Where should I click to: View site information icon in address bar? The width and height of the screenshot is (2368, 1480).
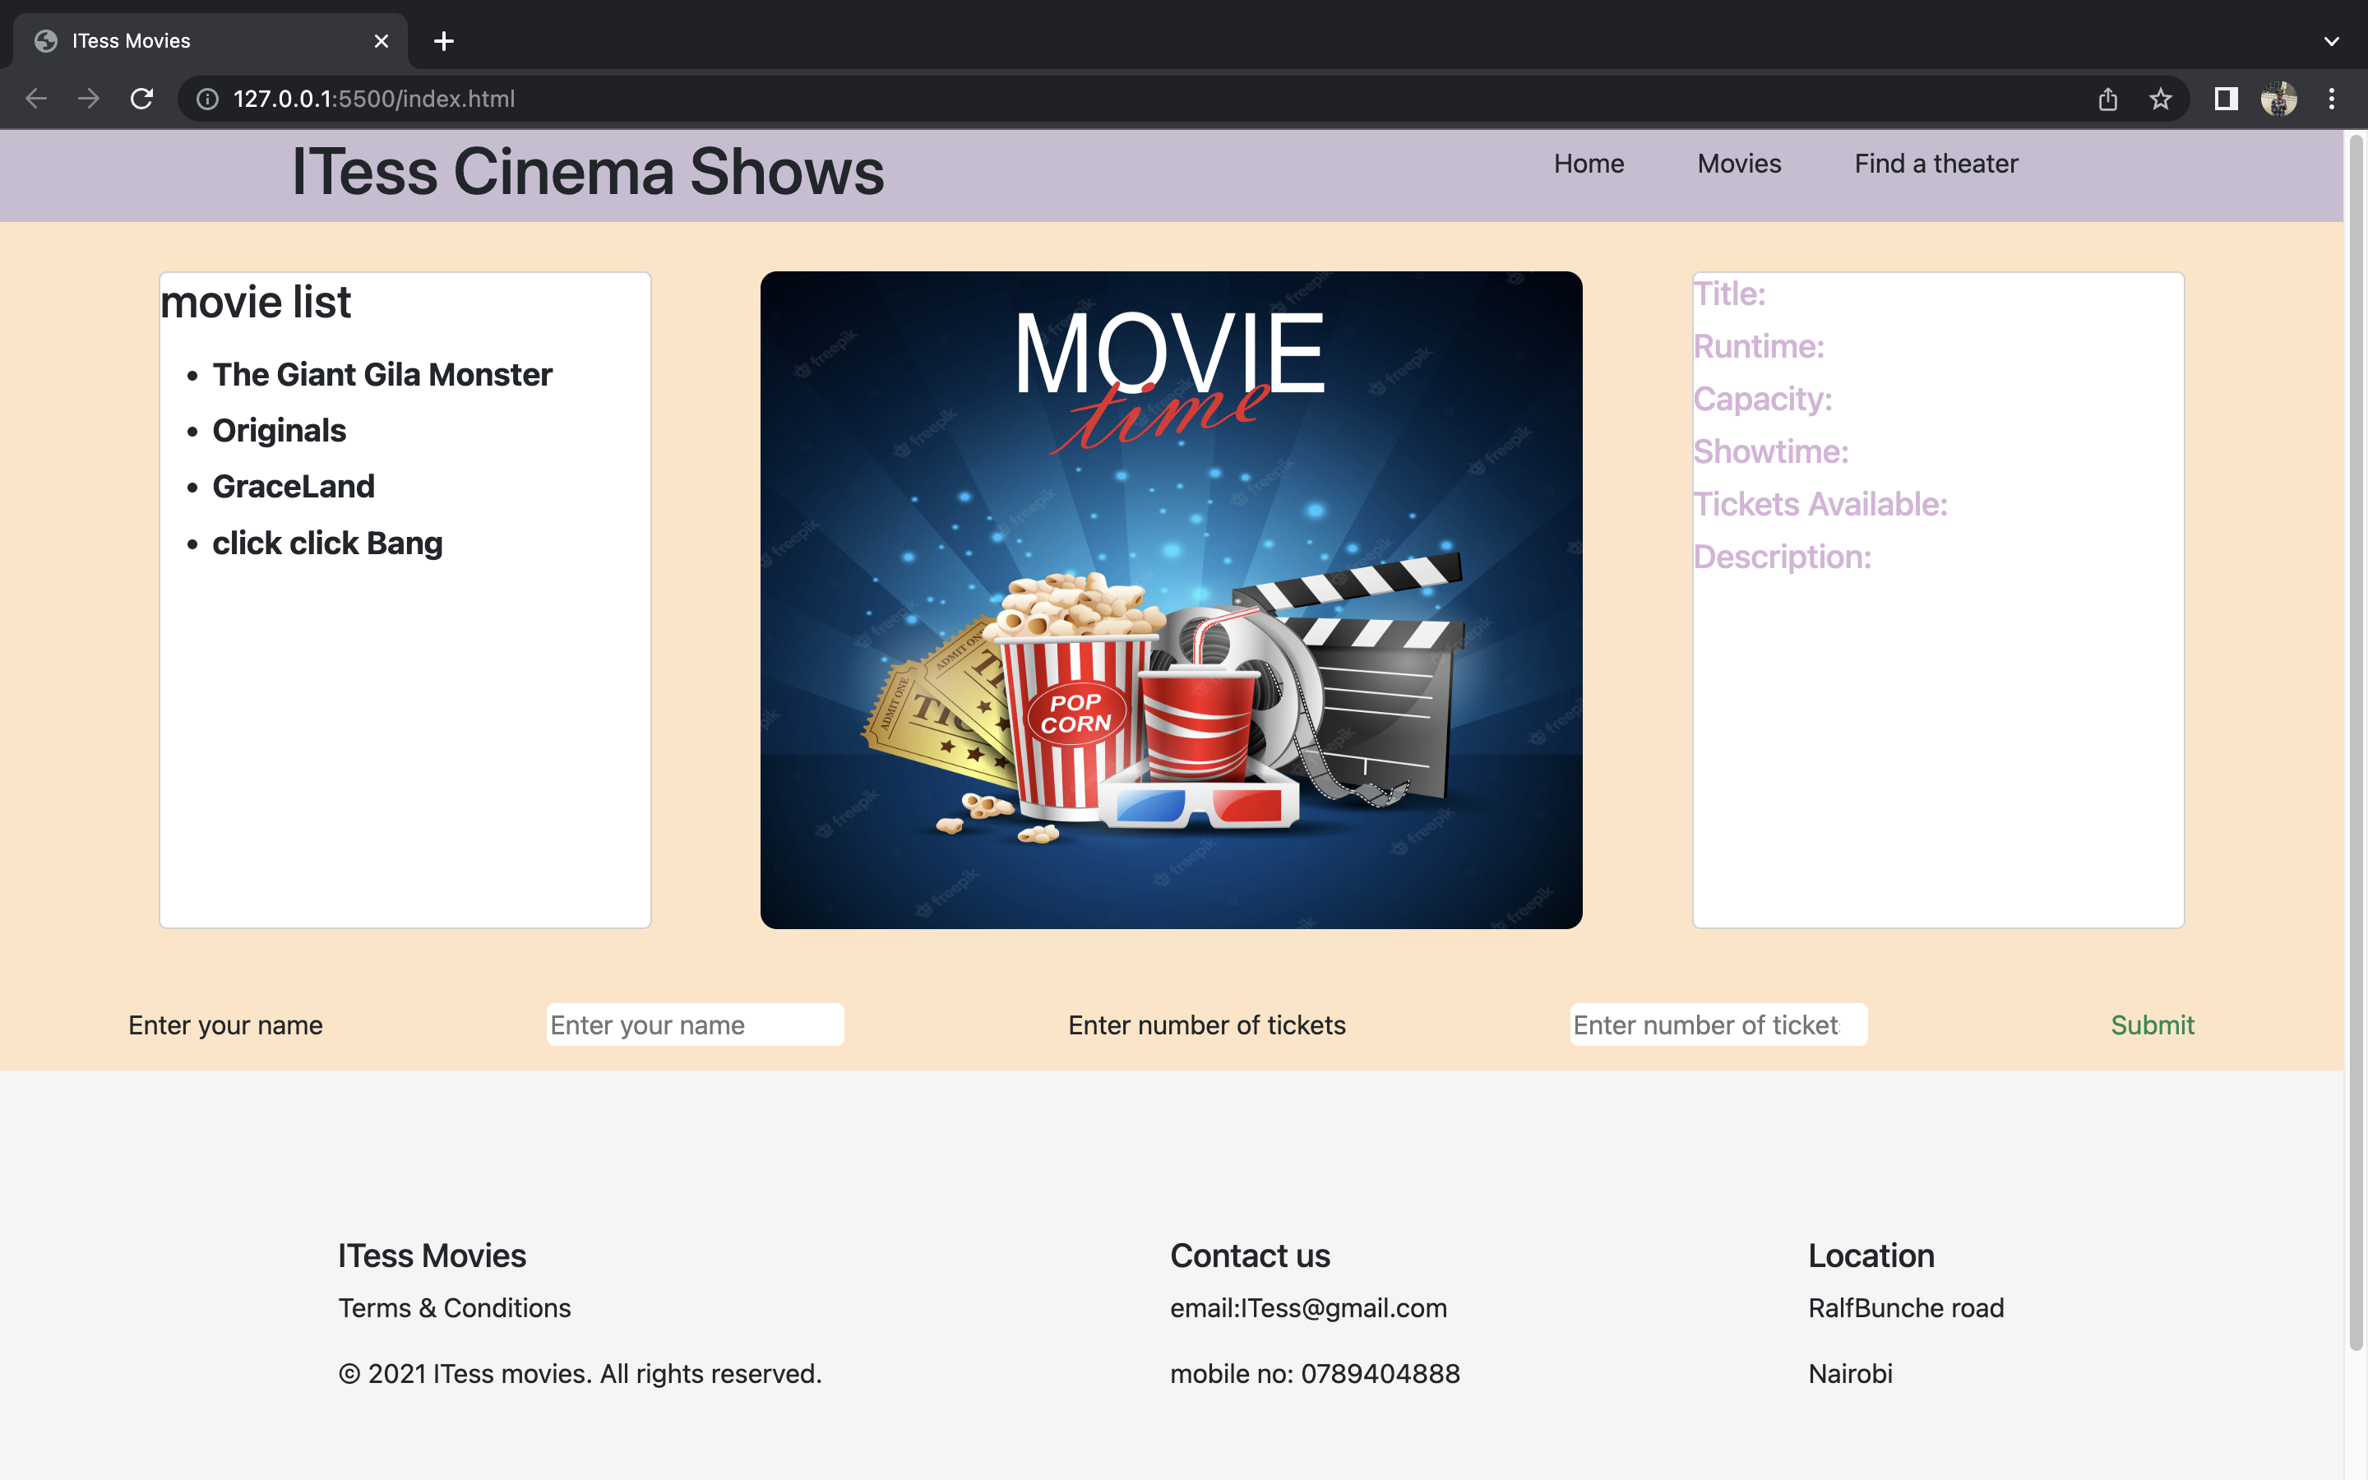point(207,99)
